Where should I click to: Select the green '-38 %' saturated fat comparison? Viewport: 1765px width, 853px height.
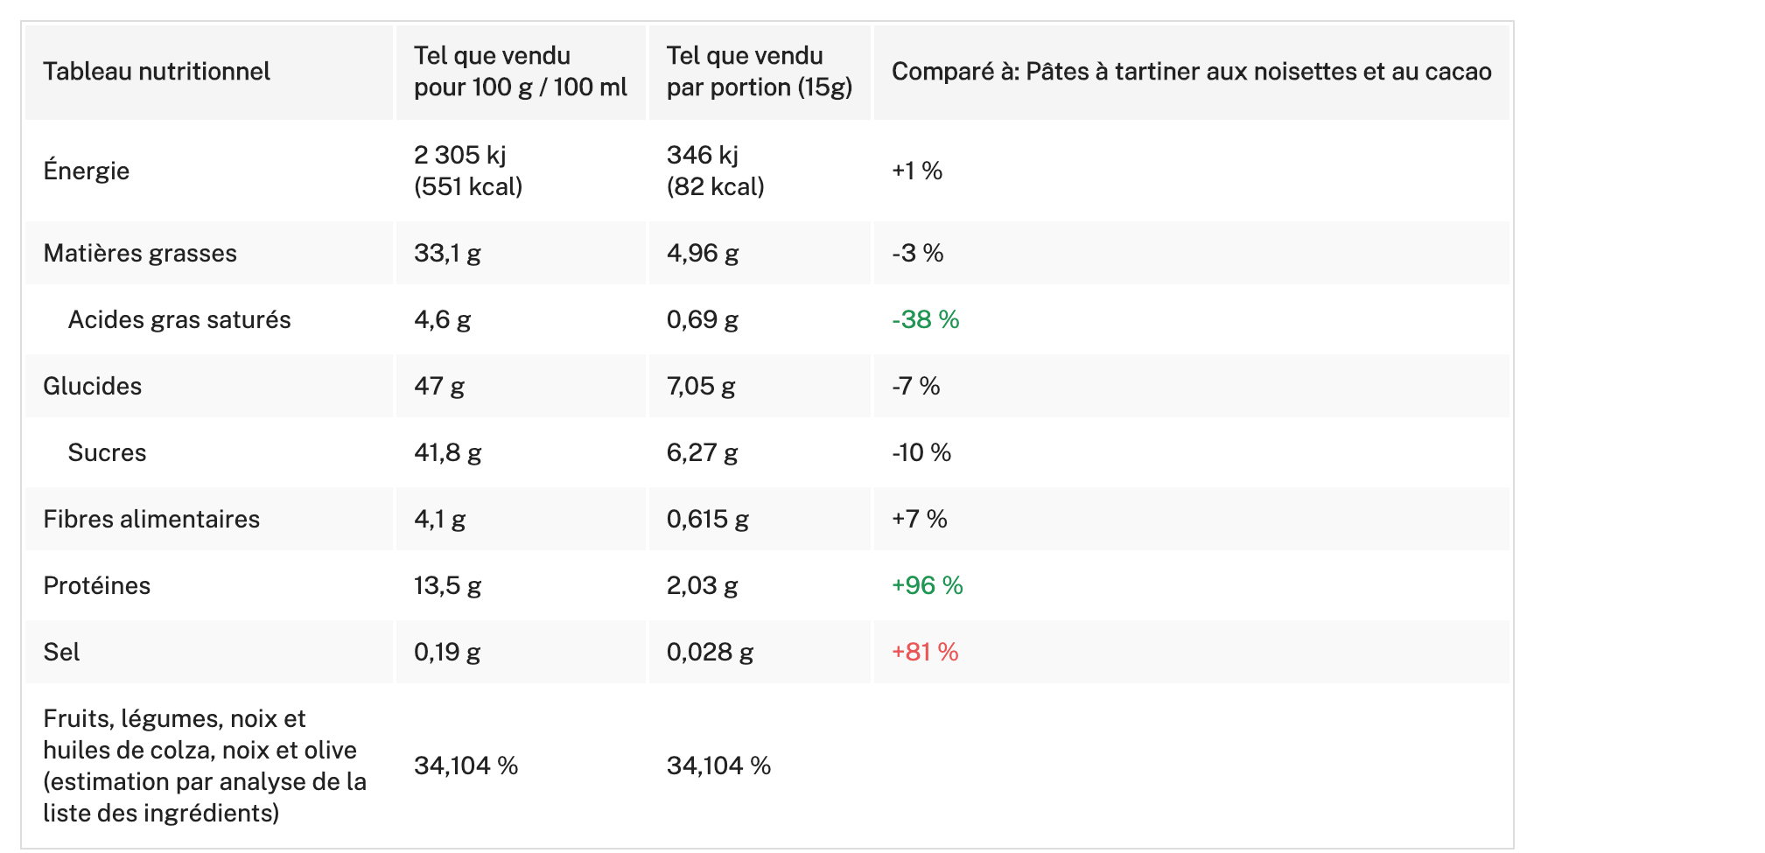(x=925, y=319)
